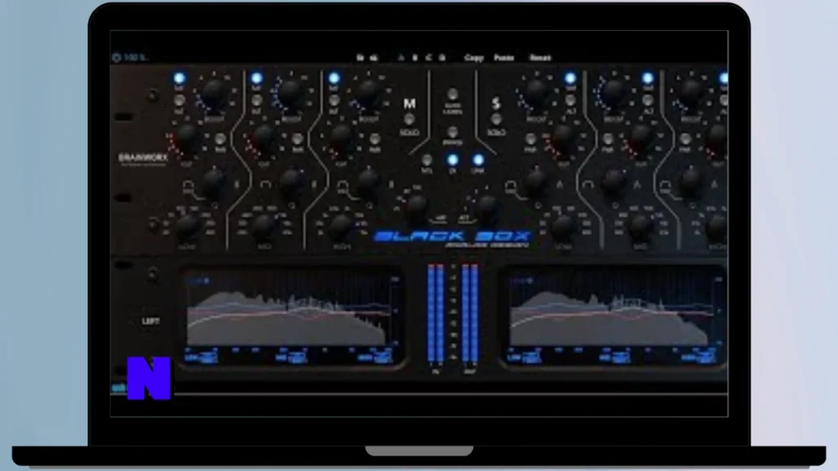The image size is (838, 471).
Task: Click the Reset button
Action: (x=540, y=57)
